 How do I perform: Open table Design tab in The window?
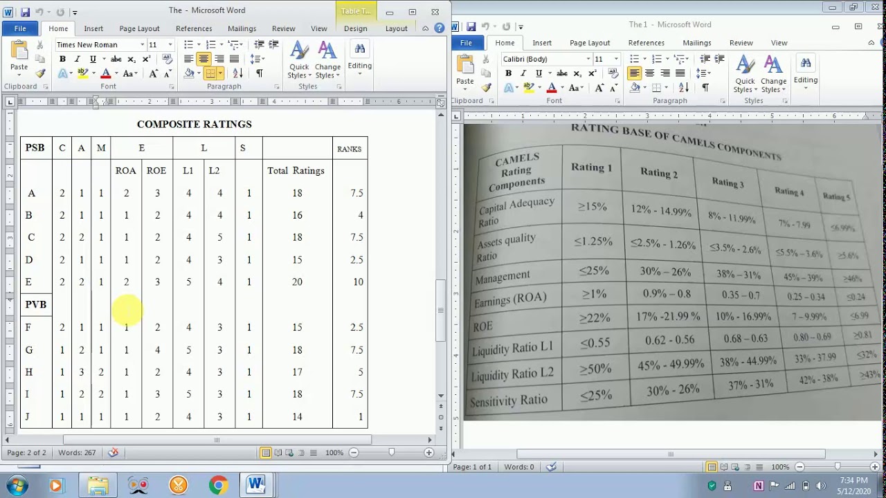tap(355, 28)
